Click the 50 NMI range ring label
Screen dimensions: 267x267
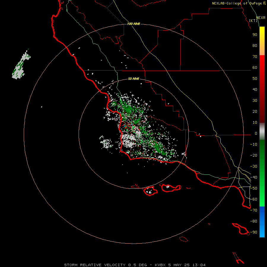pos(133,79)
